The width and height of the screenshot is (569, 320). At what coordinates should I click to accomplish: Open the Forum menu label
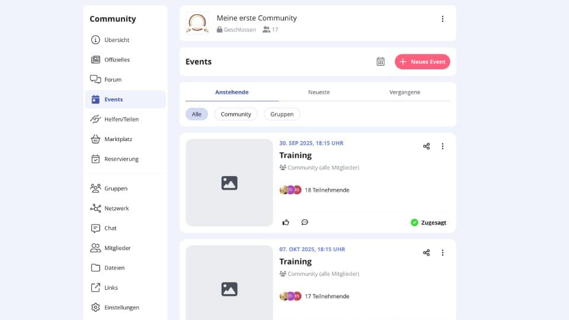point(113,79)
